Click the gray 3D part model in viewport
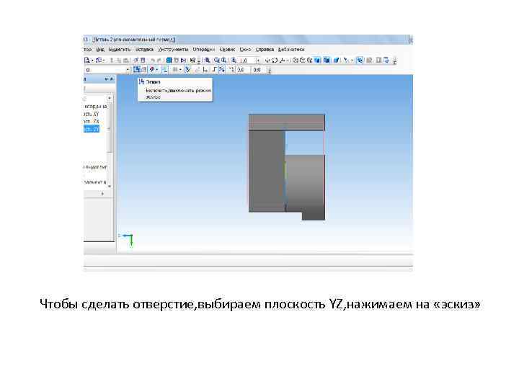519x389 pixels. point(287,166)
